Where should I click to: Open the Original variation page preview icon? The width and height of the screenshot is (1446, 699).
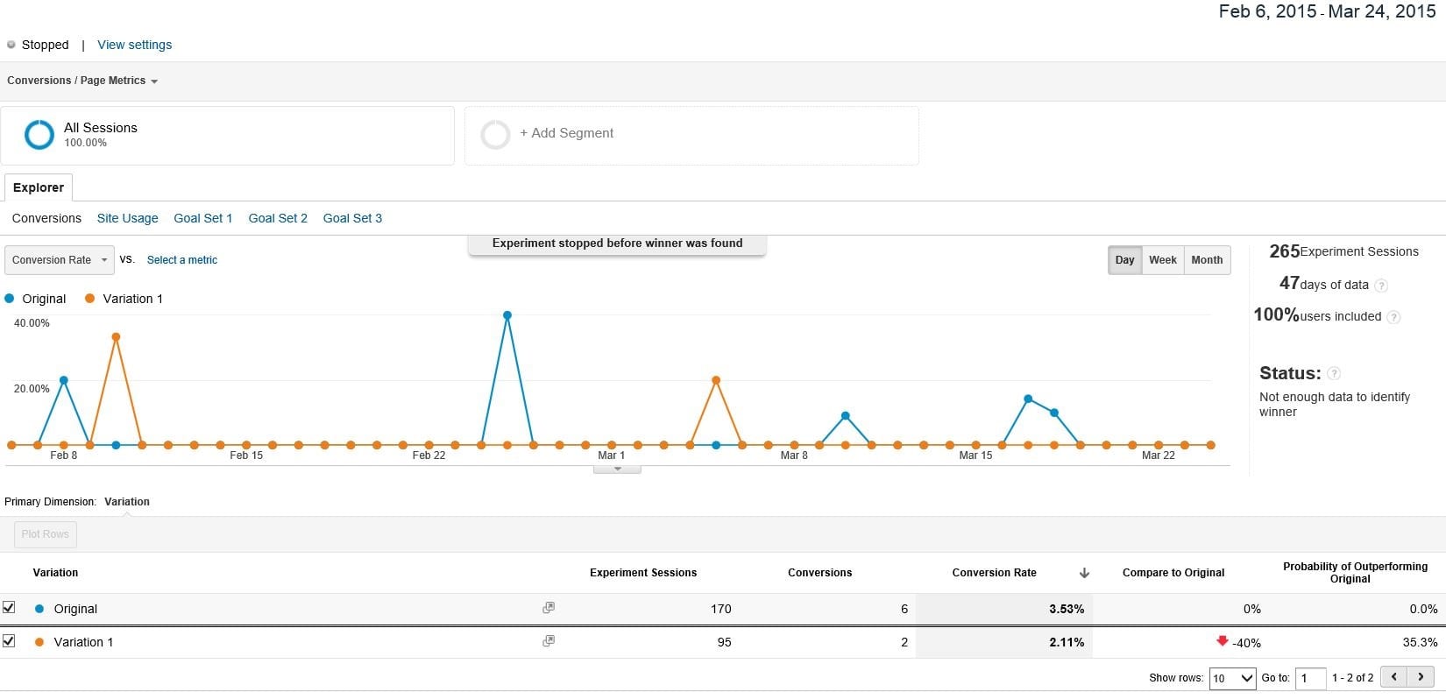[549, 607]
